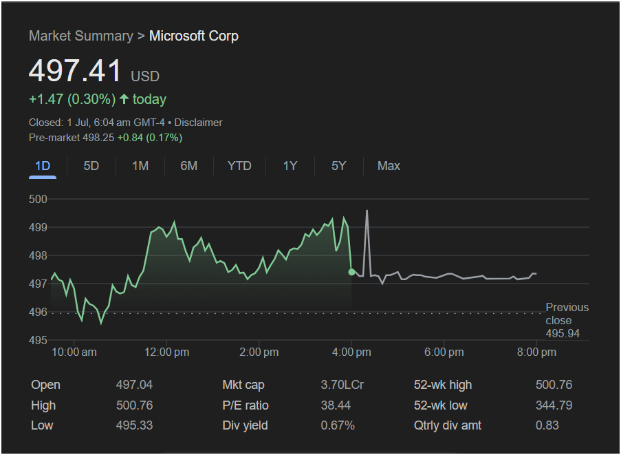This screenshot has width=621, height=455.
Task: Click the 495 price axis label
Action: (38, 340)
